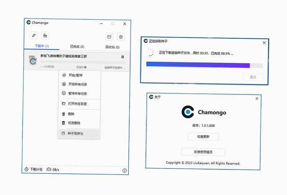Open 下载计划 in the status bar
The height and width of the screenshot is (195, 287).
[x=34, y=169]
